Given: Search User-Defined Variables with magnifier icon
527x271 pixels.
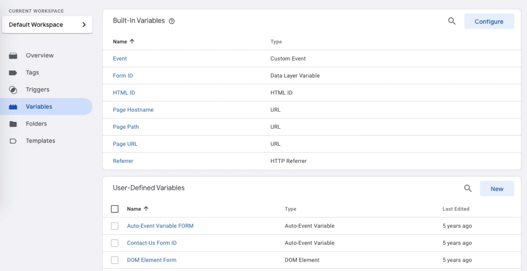Looking at the screenshot, I should tap(468, 189).
